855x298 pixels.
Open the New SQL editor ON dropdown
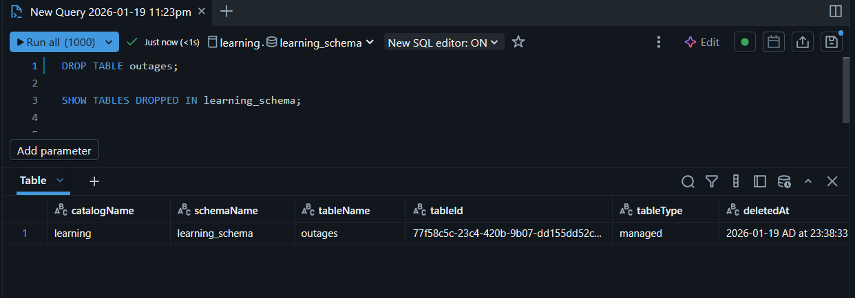point(444,42)
